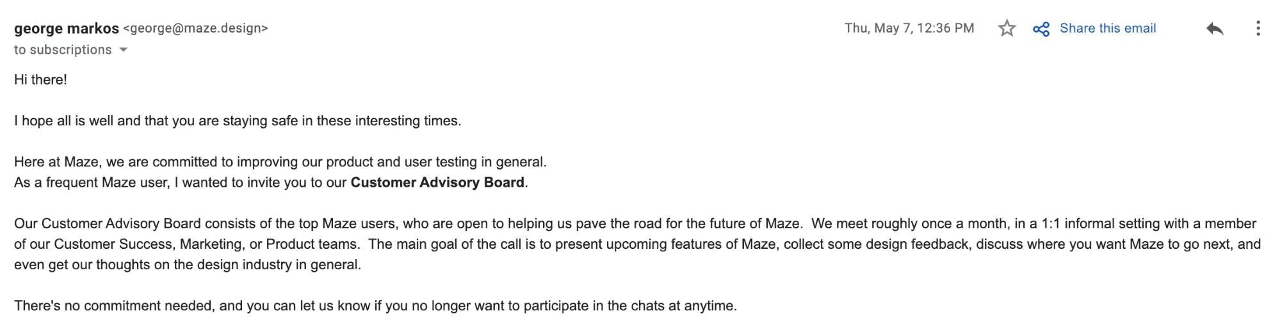Click the 'There's no commitment needed' sentence
1280x330 pixels.
tap(375, 306)
